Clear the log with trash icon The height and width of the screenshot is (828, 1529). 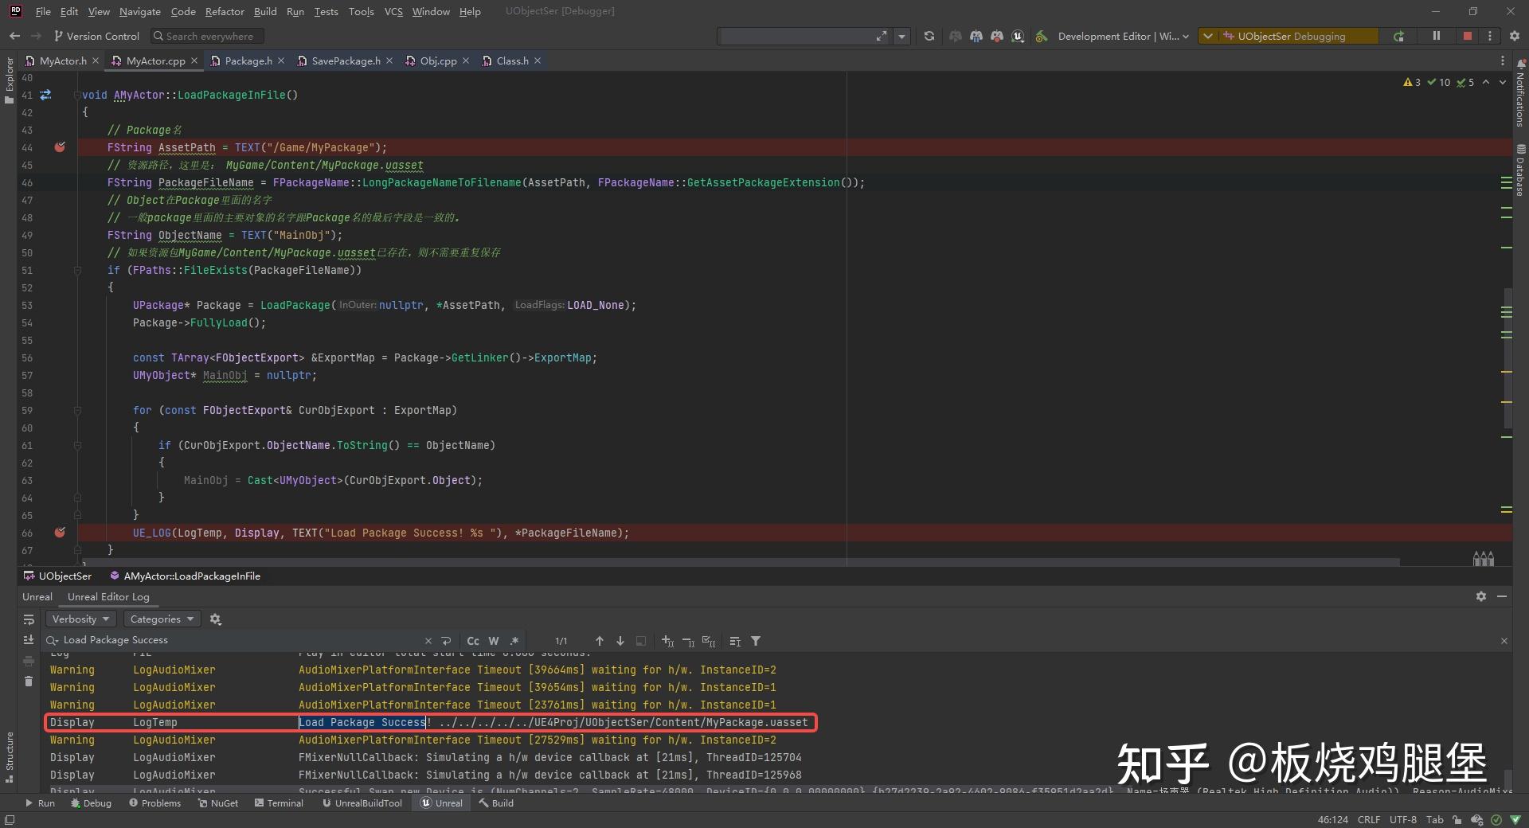pyautogui.click(x=29, y=681)
